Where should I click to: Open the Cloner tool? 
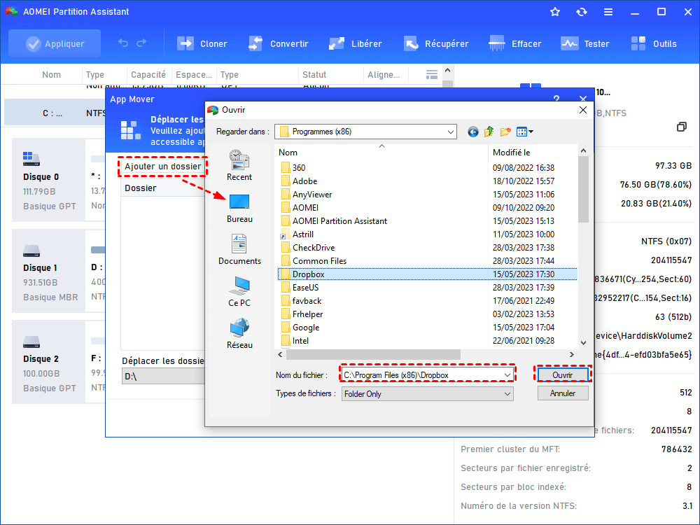click(x=202, y=43)
